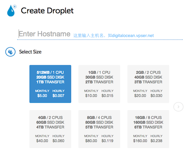The image size is (185, 150).
Task: Click the blue Chinese hostname hint text
Action: point(113,35)
